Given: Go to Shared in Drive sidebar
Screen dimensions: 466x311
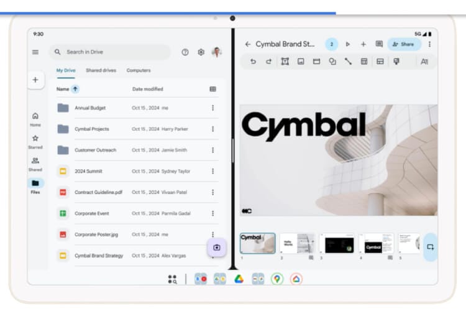Looking at the screenshot, I should click(35, 164).
